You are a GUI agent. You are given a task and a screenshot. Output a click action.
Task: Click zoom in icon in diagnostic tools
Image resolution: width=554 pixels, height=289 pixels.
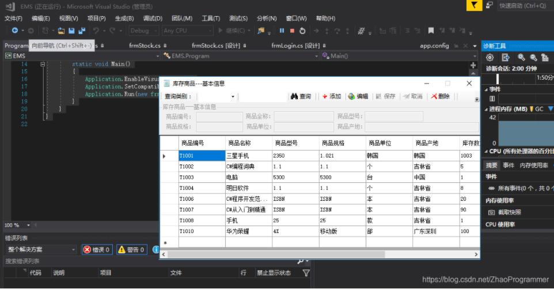[521, 57]
